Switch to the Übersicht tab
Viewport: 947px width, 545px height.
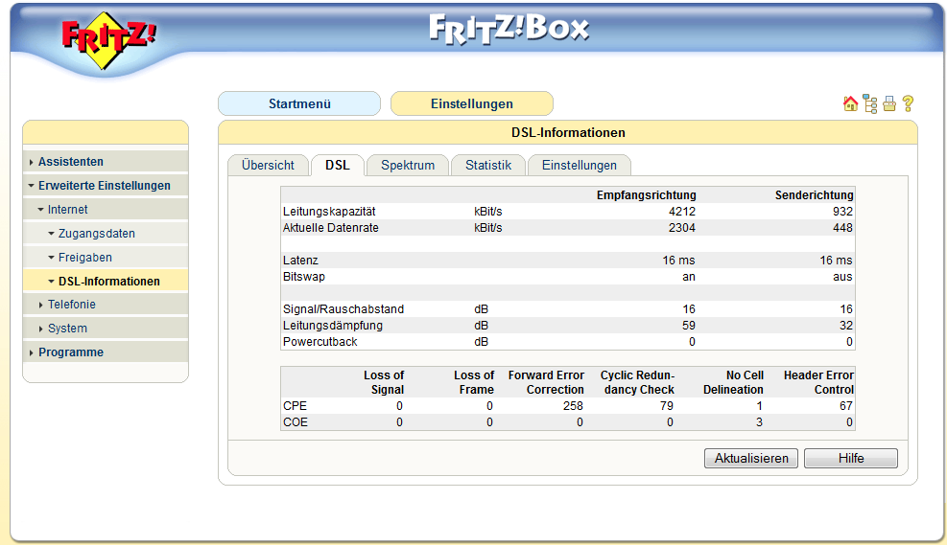pos(268,165)
